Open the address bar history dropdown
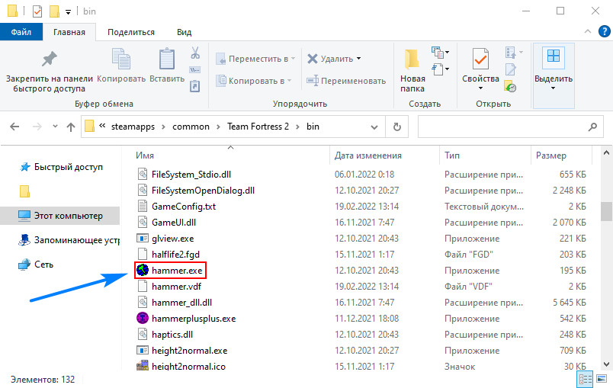 [x=374, y=127]
